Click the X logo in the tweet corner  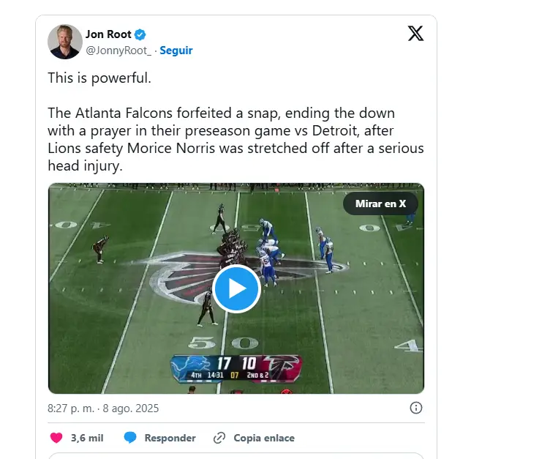click(x=415, y=33)
